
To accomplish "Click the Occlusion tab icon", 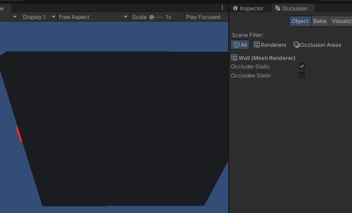I will point(277,8).
